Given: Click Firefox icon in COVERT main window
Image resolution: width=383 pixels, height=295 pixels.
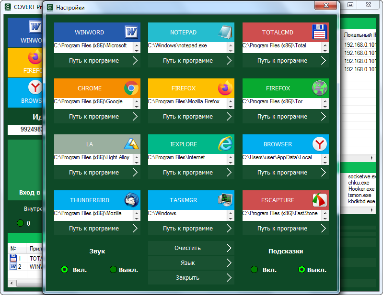Looking at the screenshot, I should click(x=35, y=57).
